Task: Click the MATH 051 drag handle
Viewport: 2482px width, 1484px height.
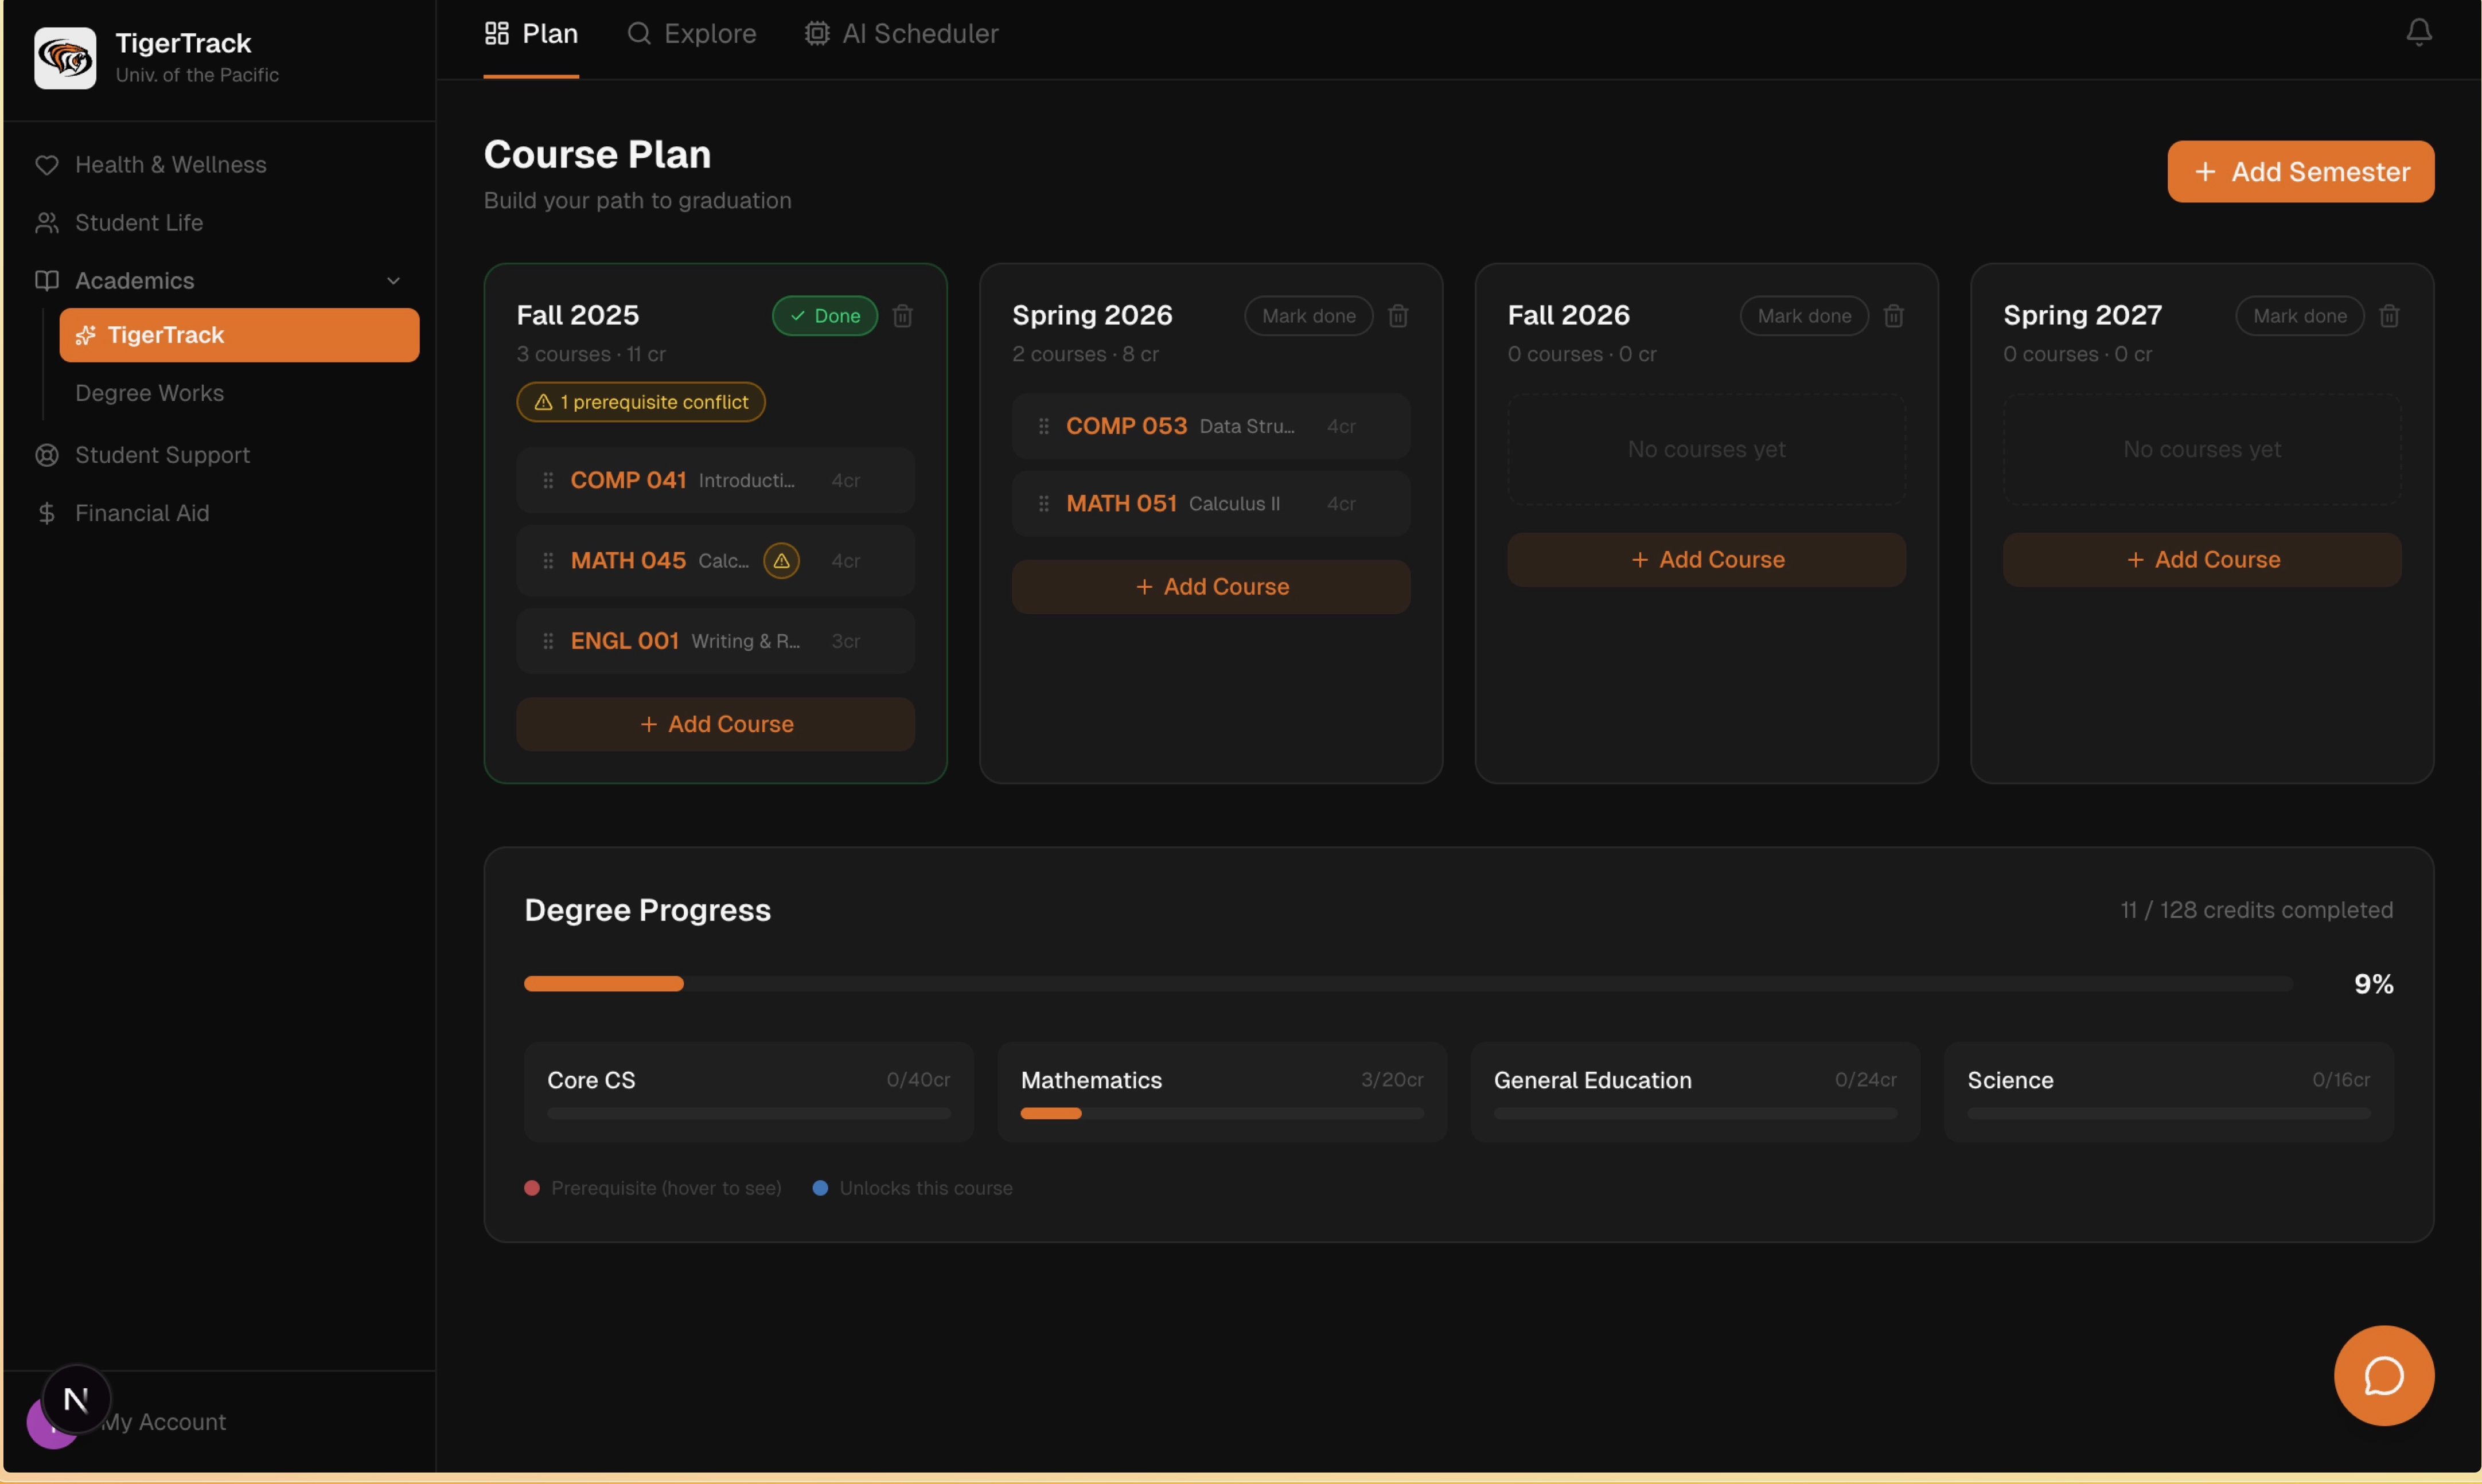Action: click(x=1043, y=504)
